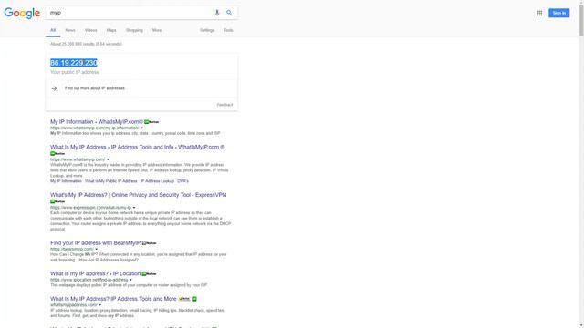The width and height of the screenshot is (584, 328).
Task: Open the DVR's sitelink
Action: [x=182, y=181]
